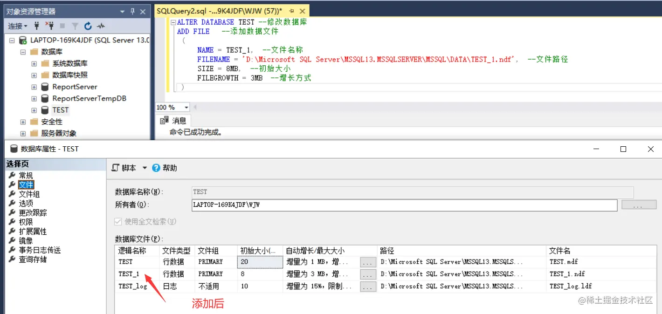Click the 数据库属性 dialog title icon
The width and height of the screenshot is (662, 314).
pos(14,149)
